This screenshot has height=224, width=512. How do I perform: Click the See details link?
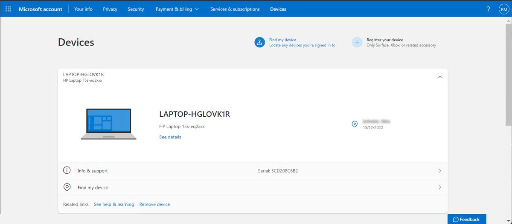coord(170,137)
